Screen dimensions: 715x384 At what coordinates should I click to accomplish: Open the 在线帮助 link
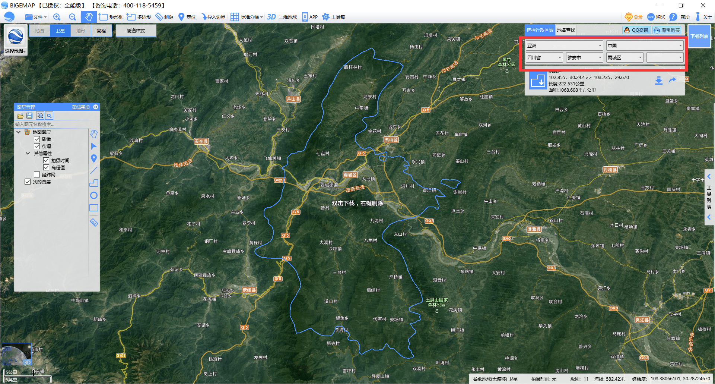pyautogui.click(x=81, y=107)
